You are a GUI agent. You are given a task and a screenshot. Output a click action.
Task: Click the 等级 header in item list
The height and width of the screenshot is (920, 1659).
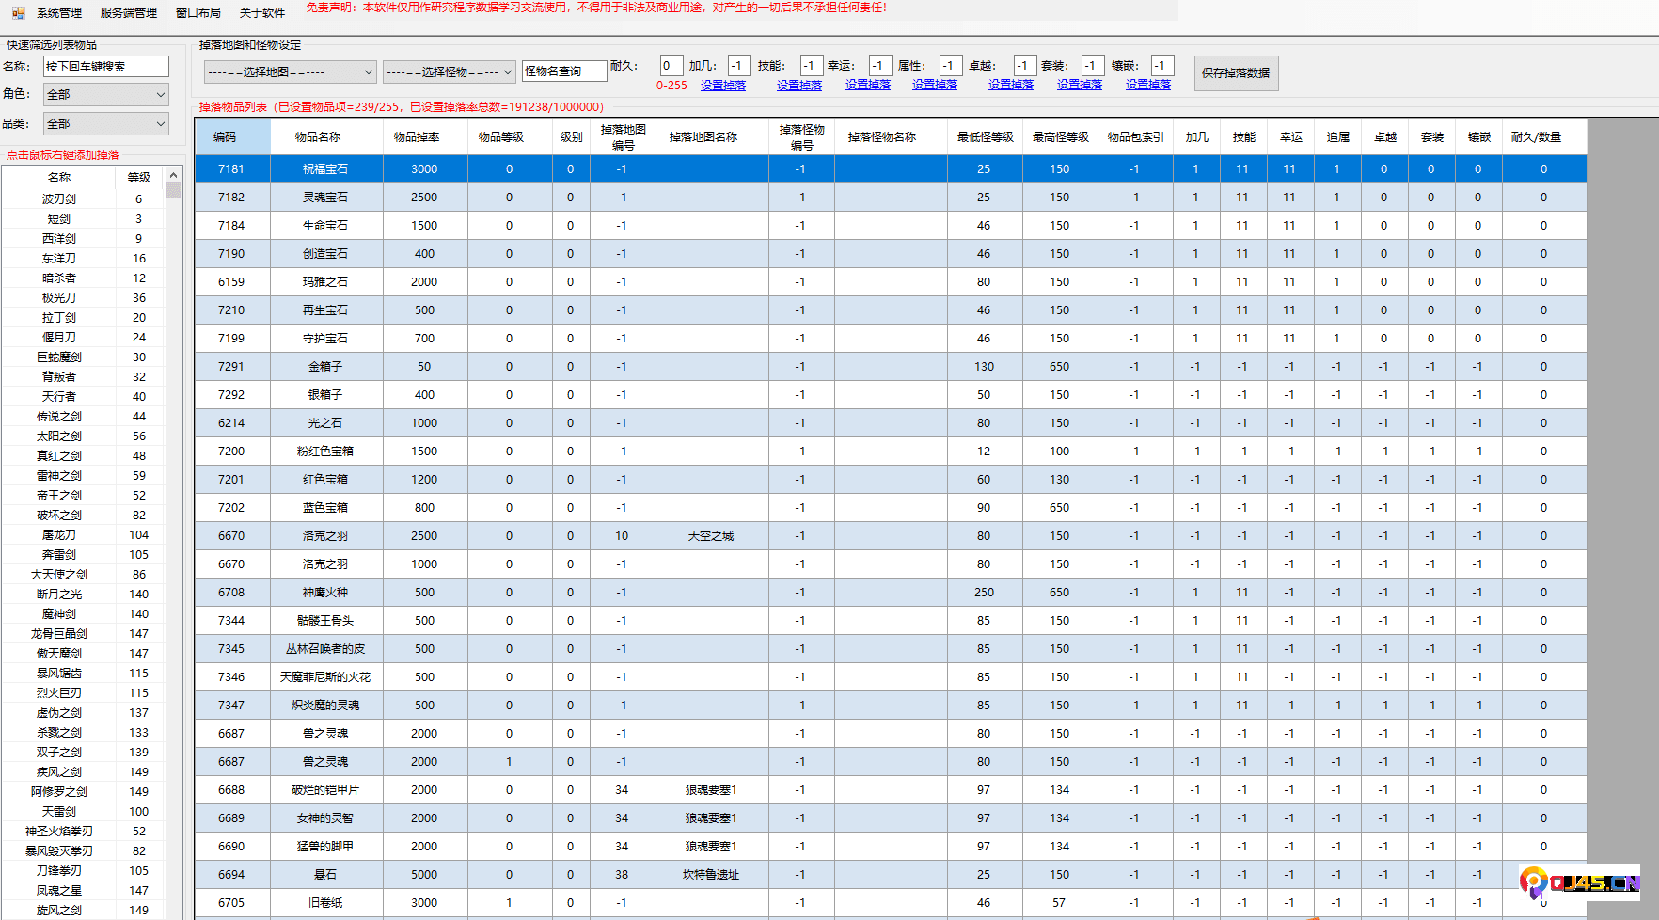click(x=139, y=178)
